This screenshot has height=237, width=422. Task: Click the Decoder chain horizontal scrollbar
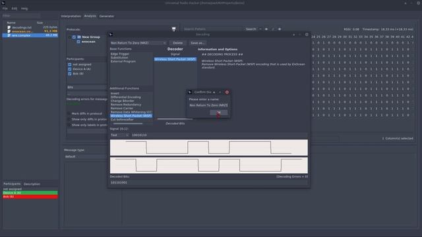(x=175, y=118)
